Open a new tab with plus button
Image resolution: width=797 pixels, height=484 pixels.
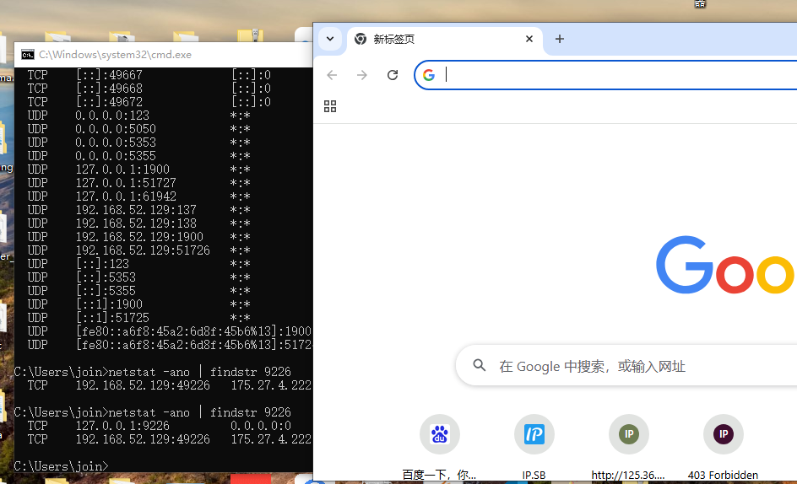(x=560, y=39)
